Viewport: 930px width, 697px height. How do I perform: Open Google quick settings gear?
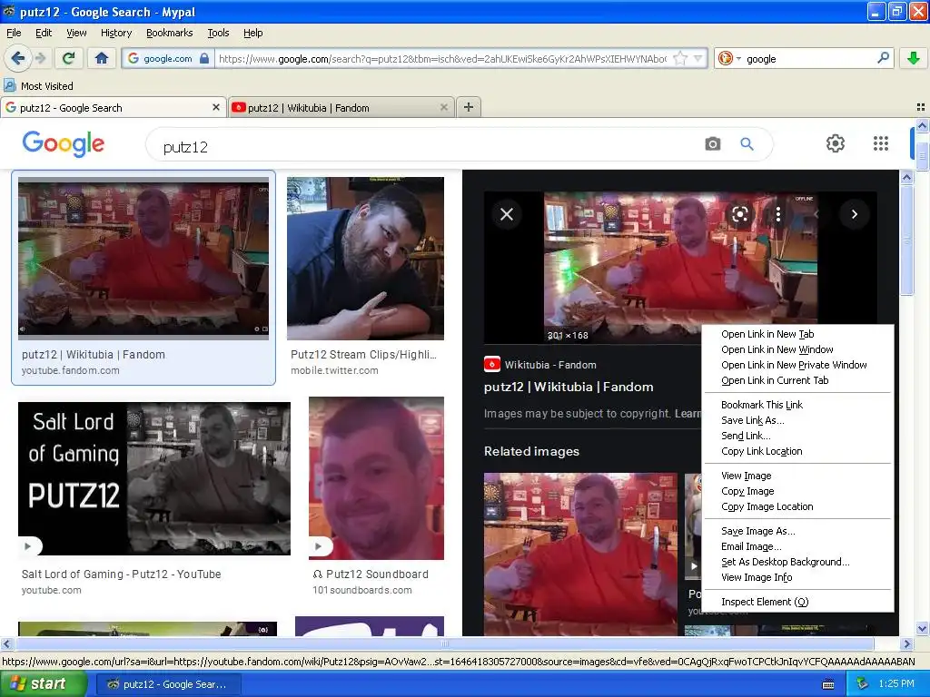point(836,143)
